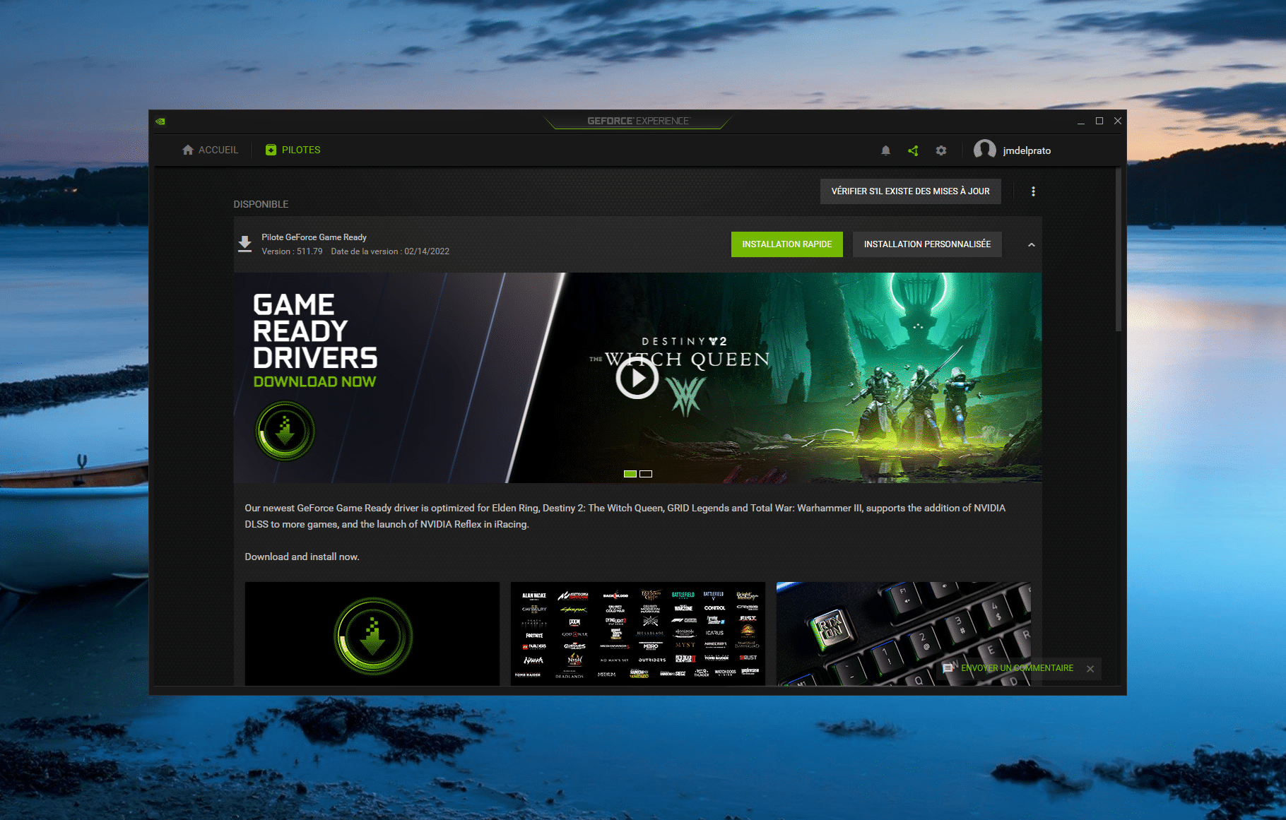Click the jmdelprato username
1286x820 pixels.
tap(1027, 150)
